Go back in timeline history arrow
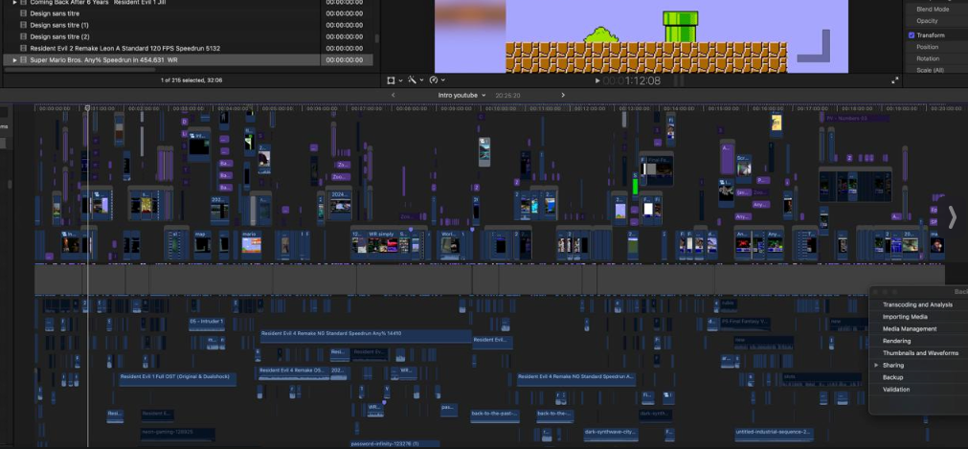 click(394, 95)
